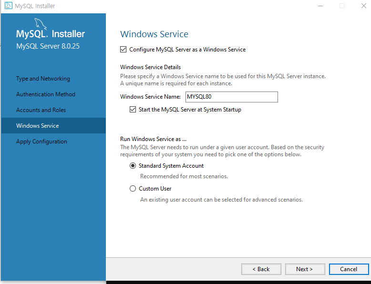Cancel the MySQL installation
Screen dimensions: 371x284
click(349, 269)
